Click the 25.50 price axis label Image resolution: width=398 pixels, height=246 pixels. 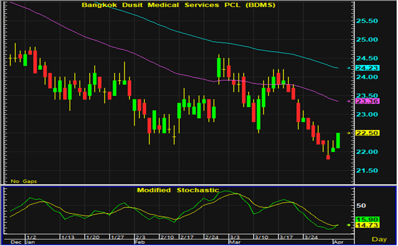368,21
